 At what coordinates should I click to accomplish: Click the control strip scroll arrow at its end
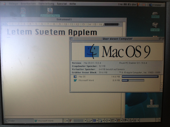pos(157,120)
